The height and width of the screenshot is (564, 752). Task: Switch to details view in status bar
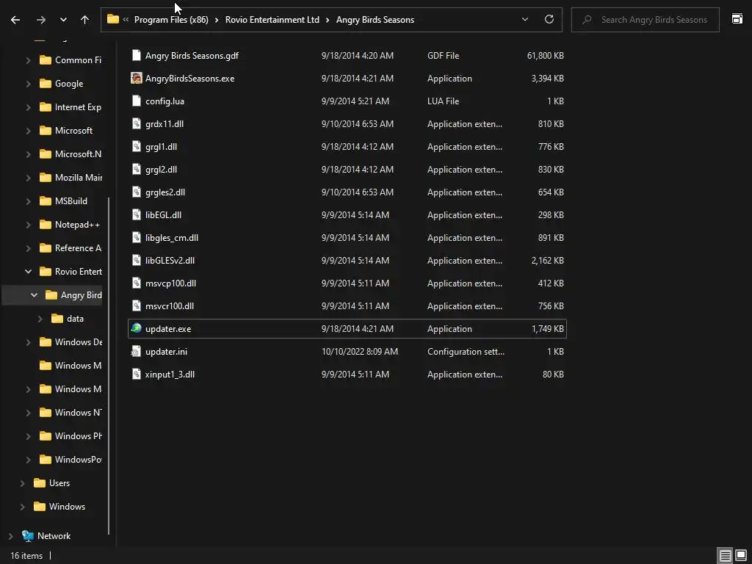[x=725, y=556]
